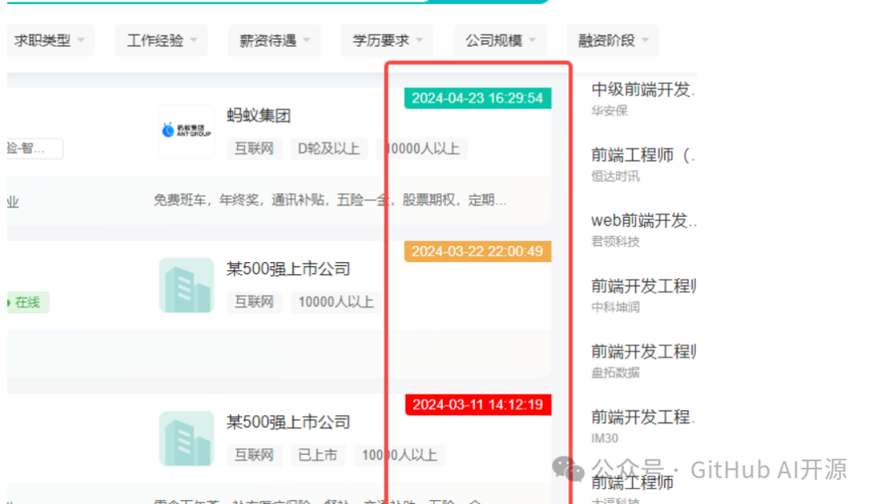Click the 已上市 tag

point(318,455)
